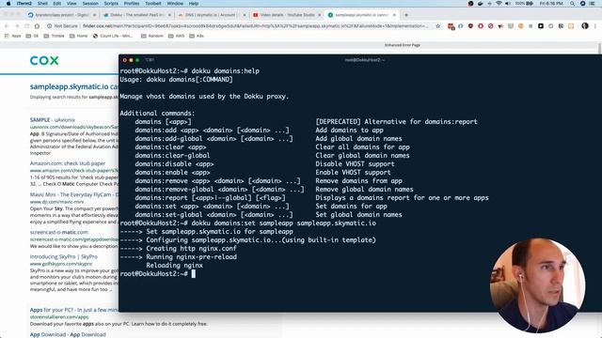This screenshot has width=602, height=338.
Task: Open the Wi-Fi status menu
Action: pyautogui.click(x=499, y=4)
